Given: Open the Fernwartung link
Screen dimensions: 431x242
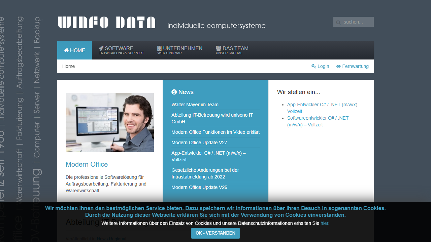Looking at the screenshot, I should (x=352, y=66).
